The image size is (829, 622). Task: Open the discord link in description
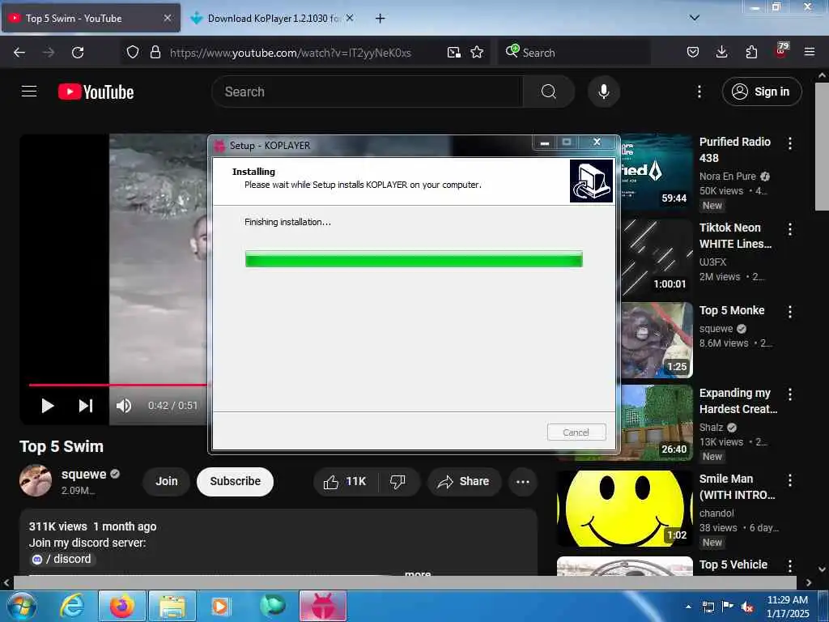point(62,559)
